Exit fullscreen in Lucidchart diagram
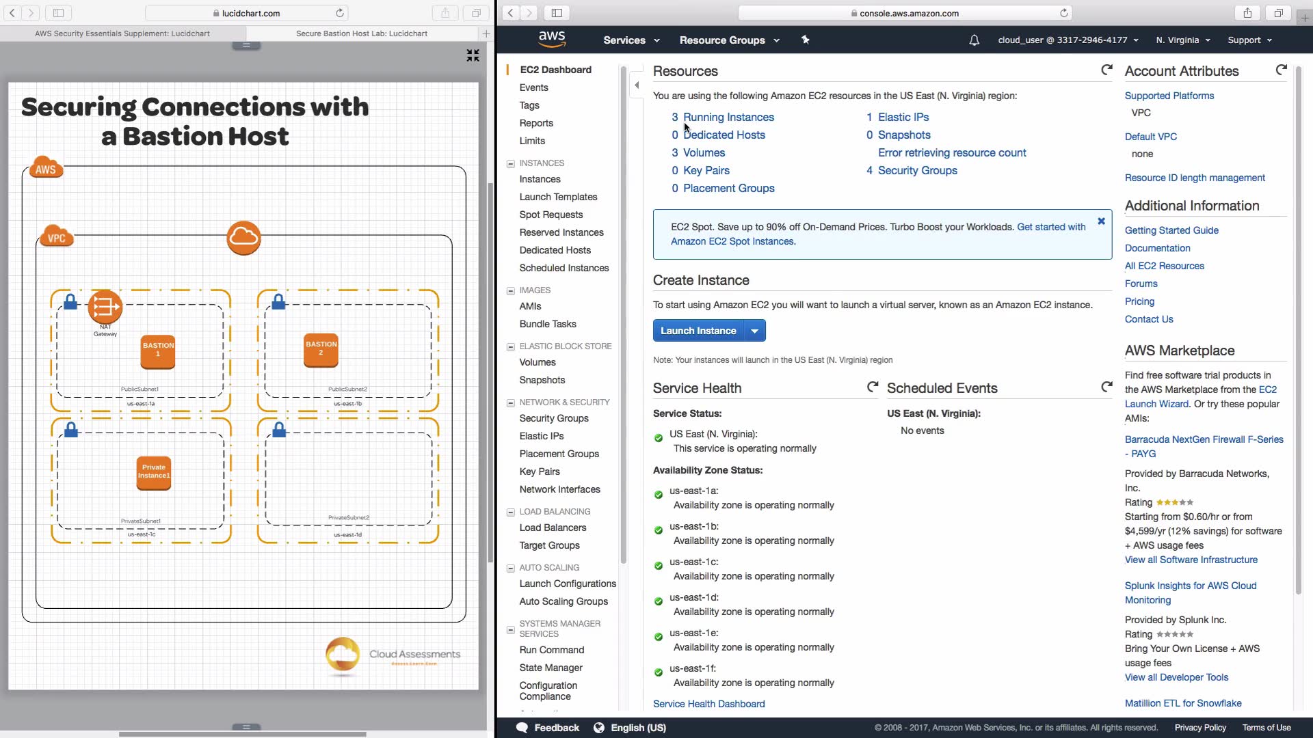 tap(473, 55)
